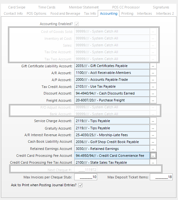178x200 pixels.
Task: Browse accounts for A/R Interest Revenue Account
Action: tap(153, 135)
